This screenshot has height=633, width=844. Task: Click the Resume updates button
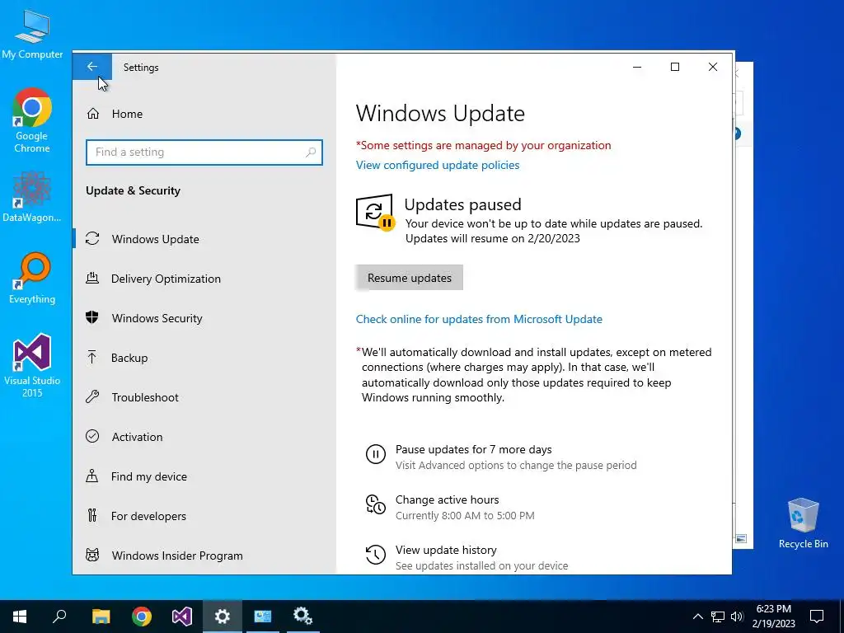(409, 278)
